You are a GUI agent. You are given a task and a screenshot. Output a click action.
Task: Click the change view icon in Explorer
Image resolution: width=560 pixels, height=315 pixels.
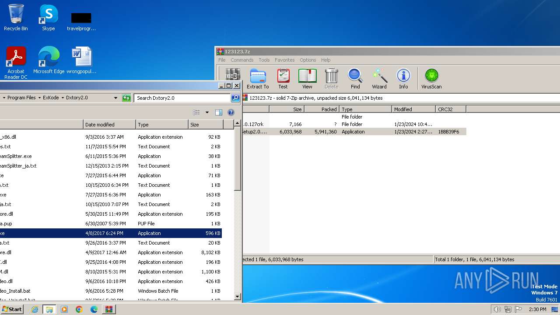tap(196, 112)
